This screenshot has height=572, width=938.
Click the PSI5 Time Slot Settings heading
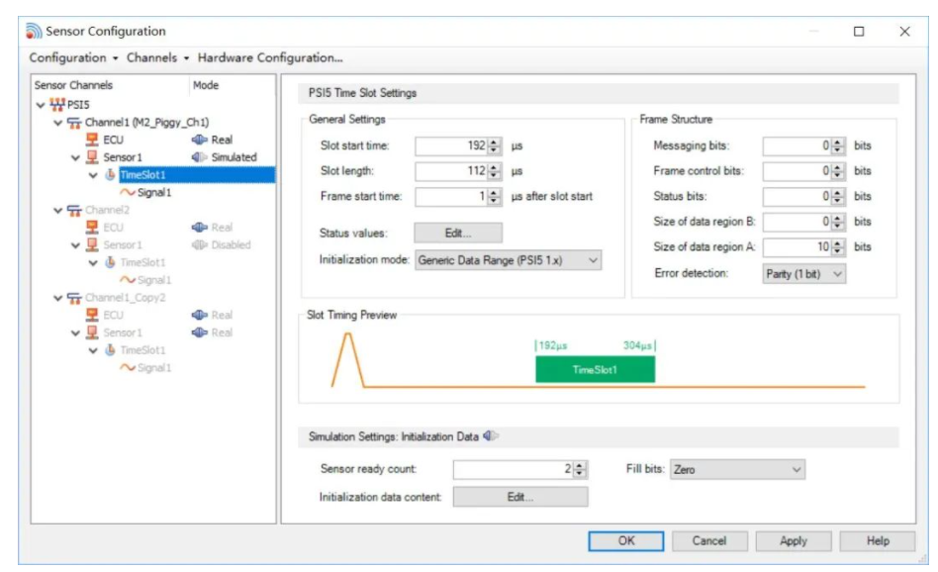click(x=362, y=93)
